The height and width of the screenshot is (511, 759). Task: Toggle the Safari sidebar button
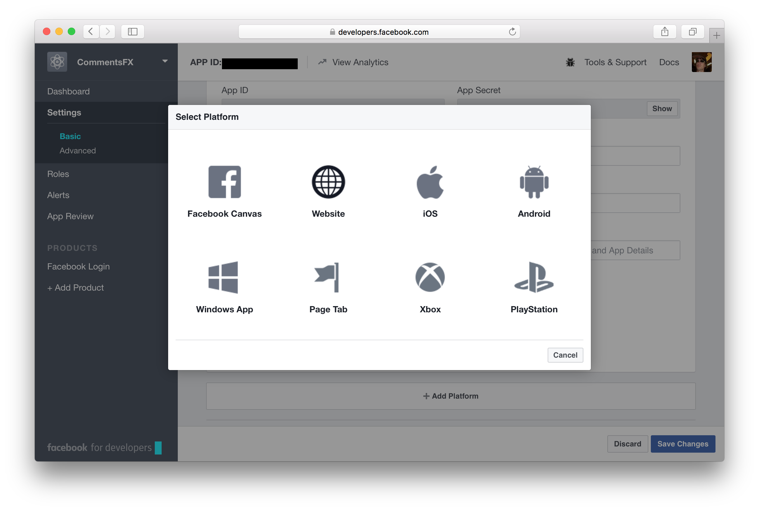tap(132, 32)
